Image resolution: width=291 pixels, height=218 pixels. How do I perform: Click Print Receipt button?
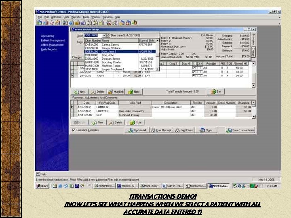tap(161, 130)
